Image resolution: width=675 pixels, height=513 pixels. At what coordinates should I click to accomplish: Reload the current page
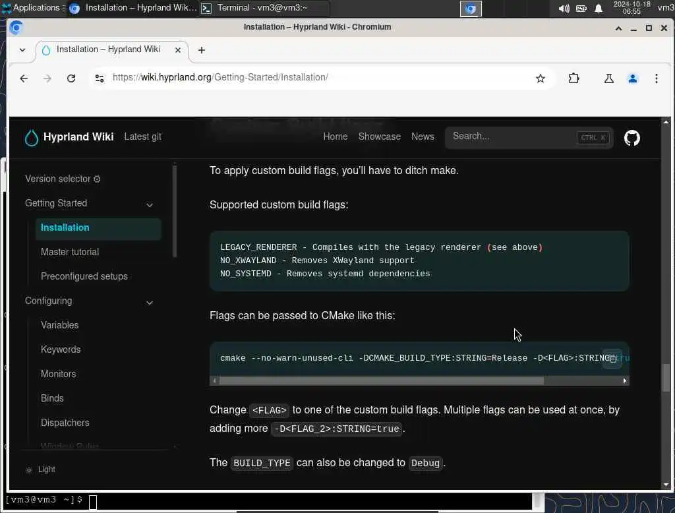[x=71, y=78]
